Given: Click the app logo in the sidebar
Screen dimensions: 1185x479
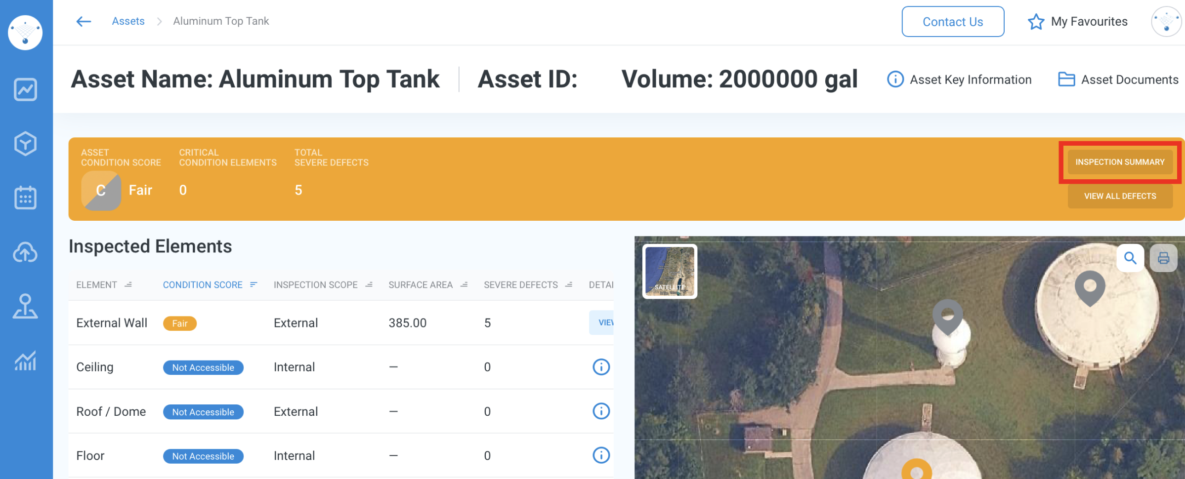Looking at the screenshot, I should [25, 33].
